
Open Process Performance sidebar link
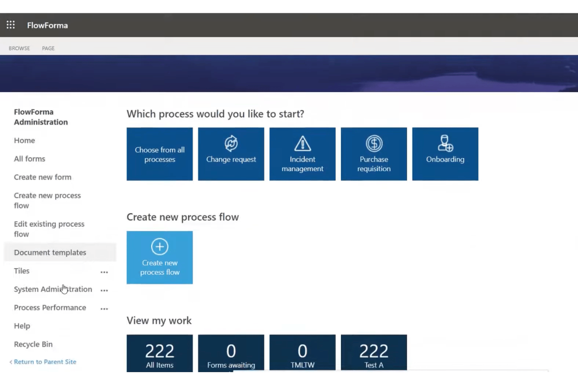click(x=50, y=307)
